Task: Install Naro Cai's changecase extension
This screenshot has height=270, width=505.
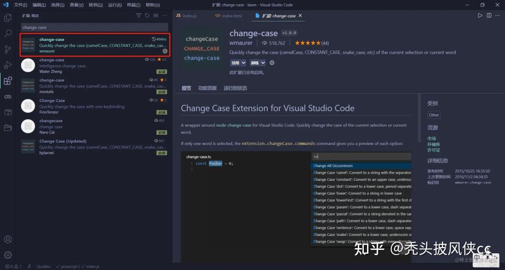Action: click(162, 132)
